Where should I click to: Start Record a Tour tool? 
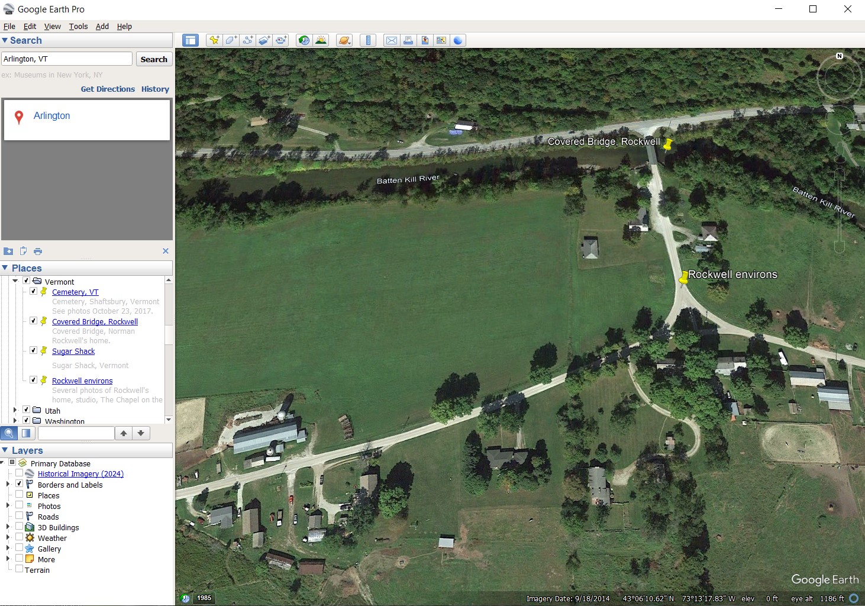(x=280, y=40)
